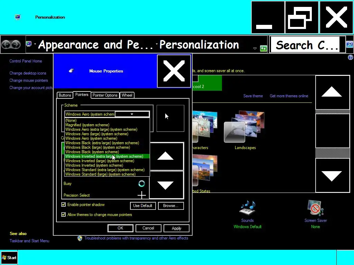Close the Mouse Properties dialog
The image size is (354, 265).
(174, 71)
